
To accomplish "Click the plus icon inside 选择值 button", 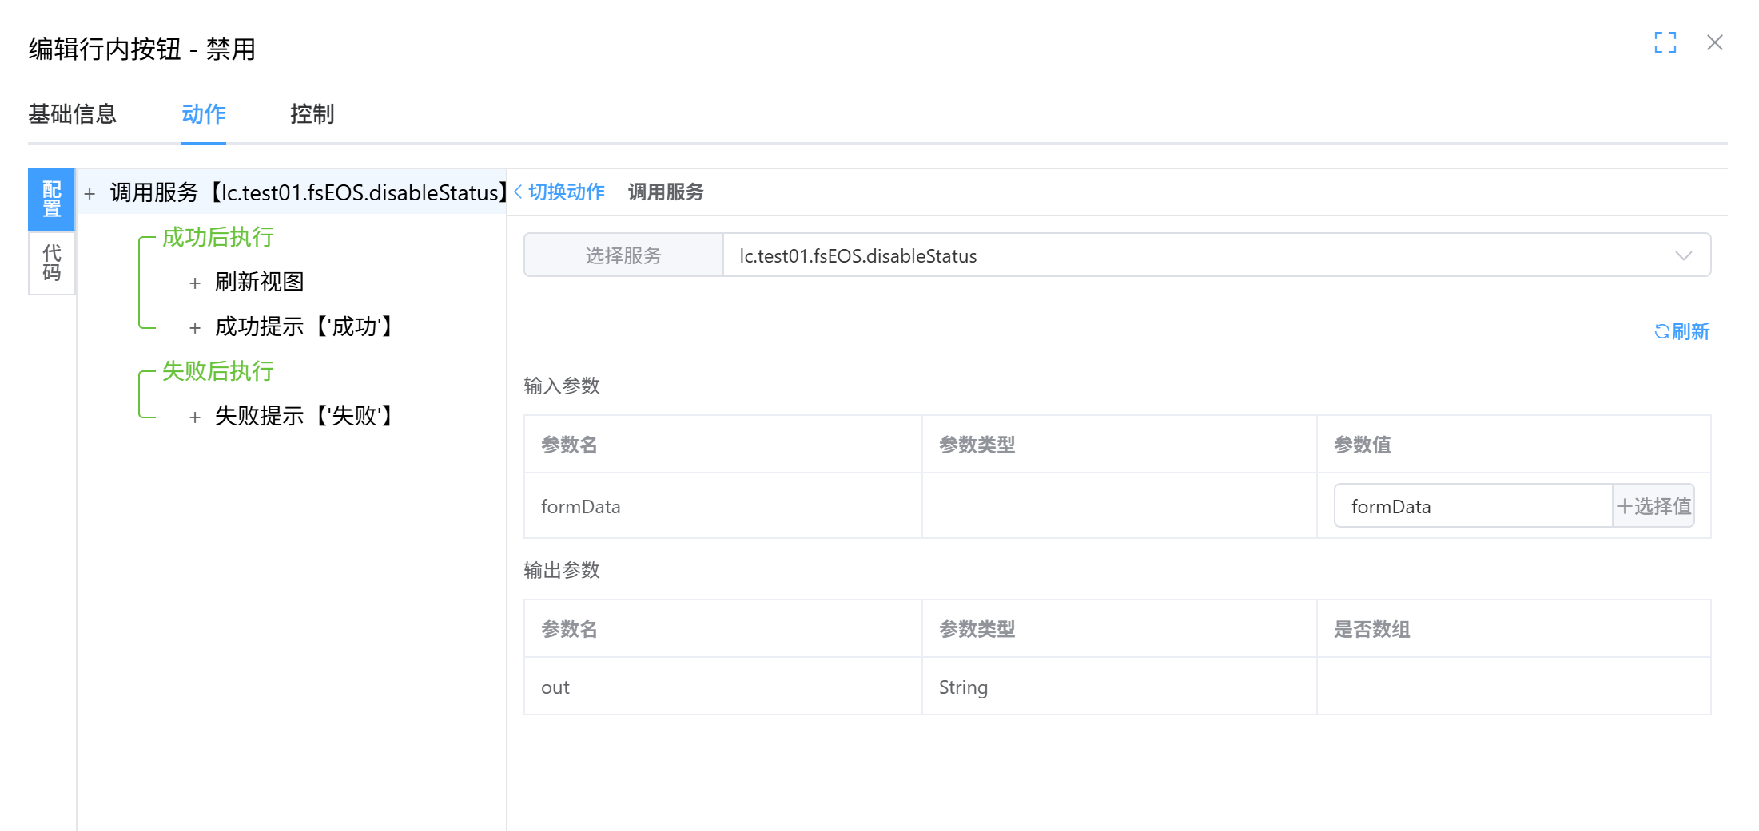I will (x=1625, y=505).
